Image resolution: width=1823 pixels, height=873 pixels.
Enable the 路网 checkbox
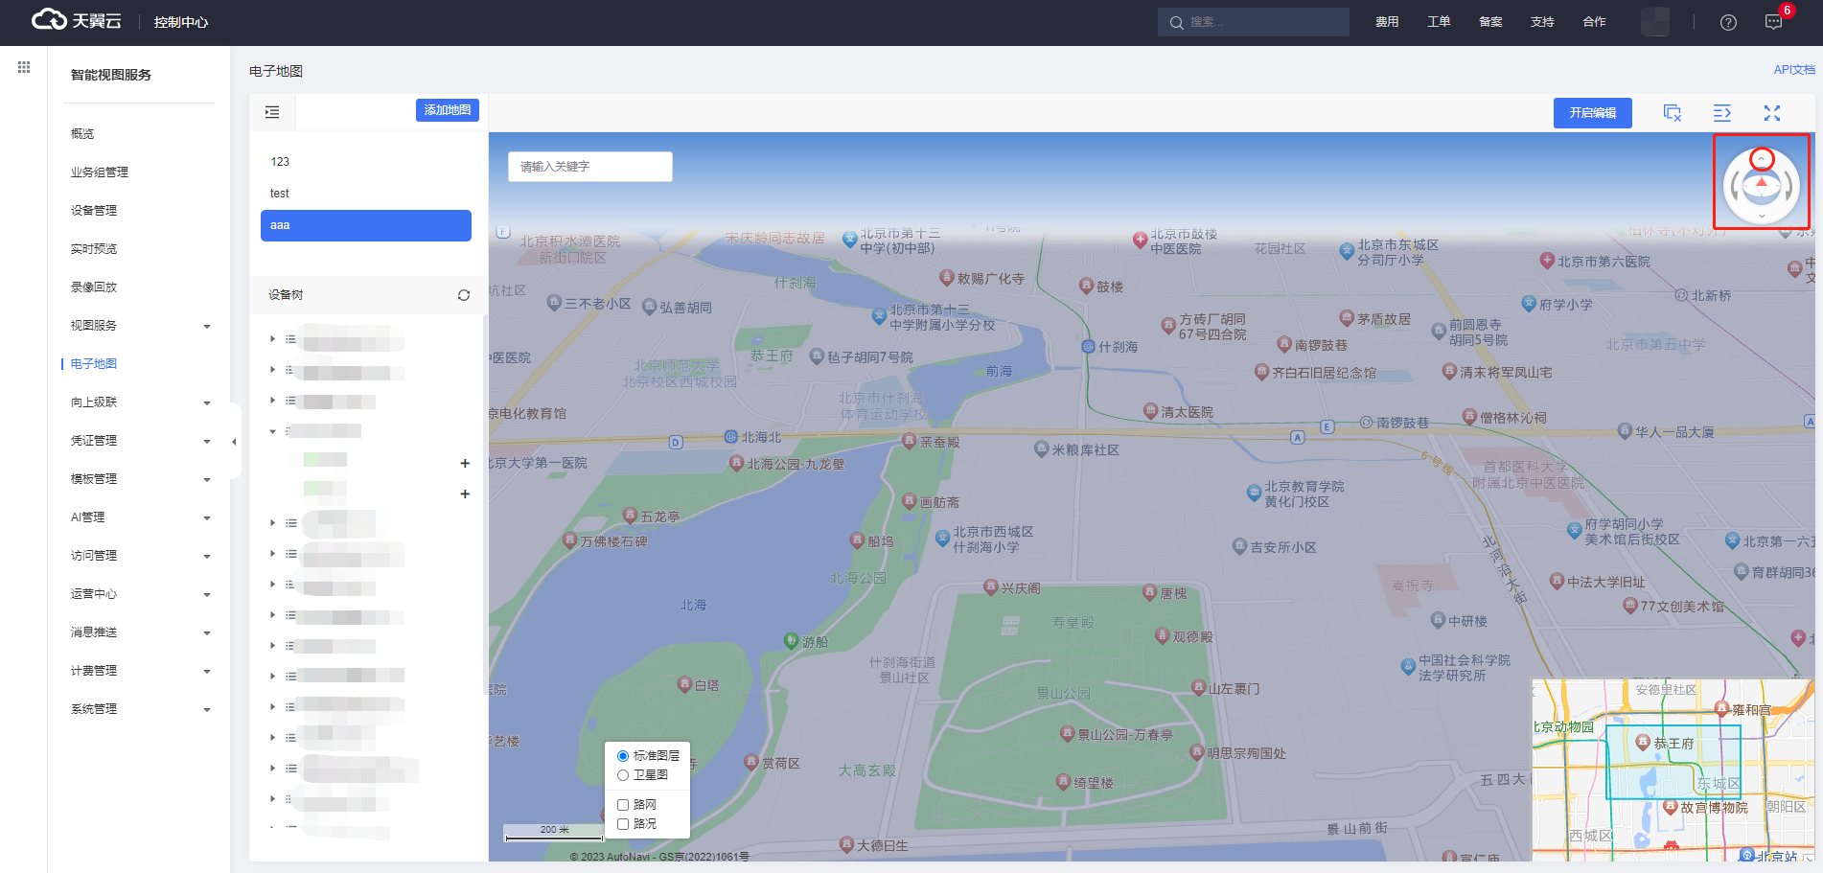pyautogui.click(x=623, y=805)
